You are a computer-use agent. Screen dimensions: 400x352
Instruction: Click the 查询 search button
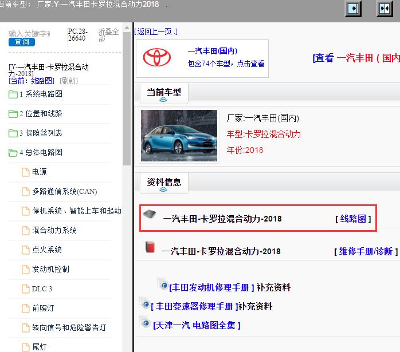[x=22, y=42]
